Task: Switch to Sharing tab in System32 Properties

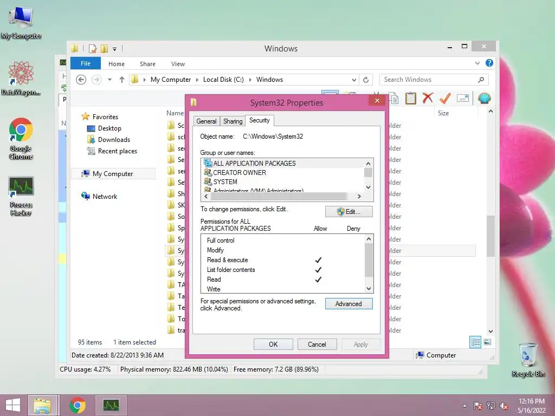Action: tap(233, 121)
